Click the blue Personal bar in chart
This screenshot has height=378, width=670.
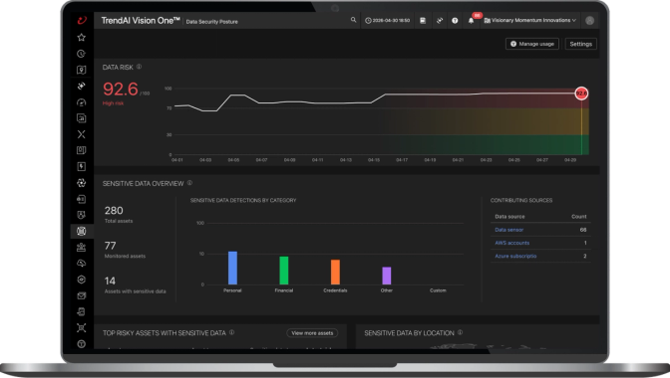(232, 268)
